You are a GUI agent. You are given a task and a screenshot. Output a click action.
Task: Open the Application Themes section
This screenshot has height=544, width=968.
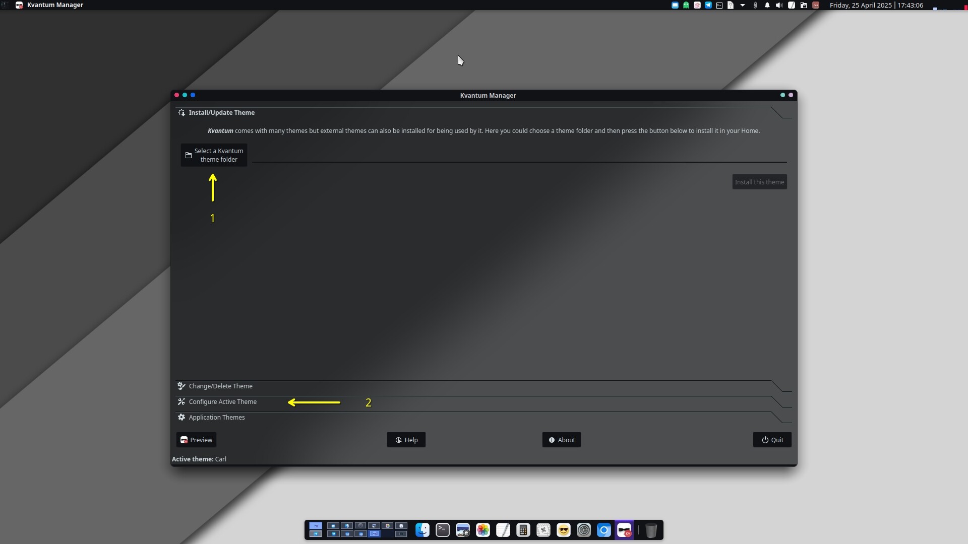click(484, 418)
